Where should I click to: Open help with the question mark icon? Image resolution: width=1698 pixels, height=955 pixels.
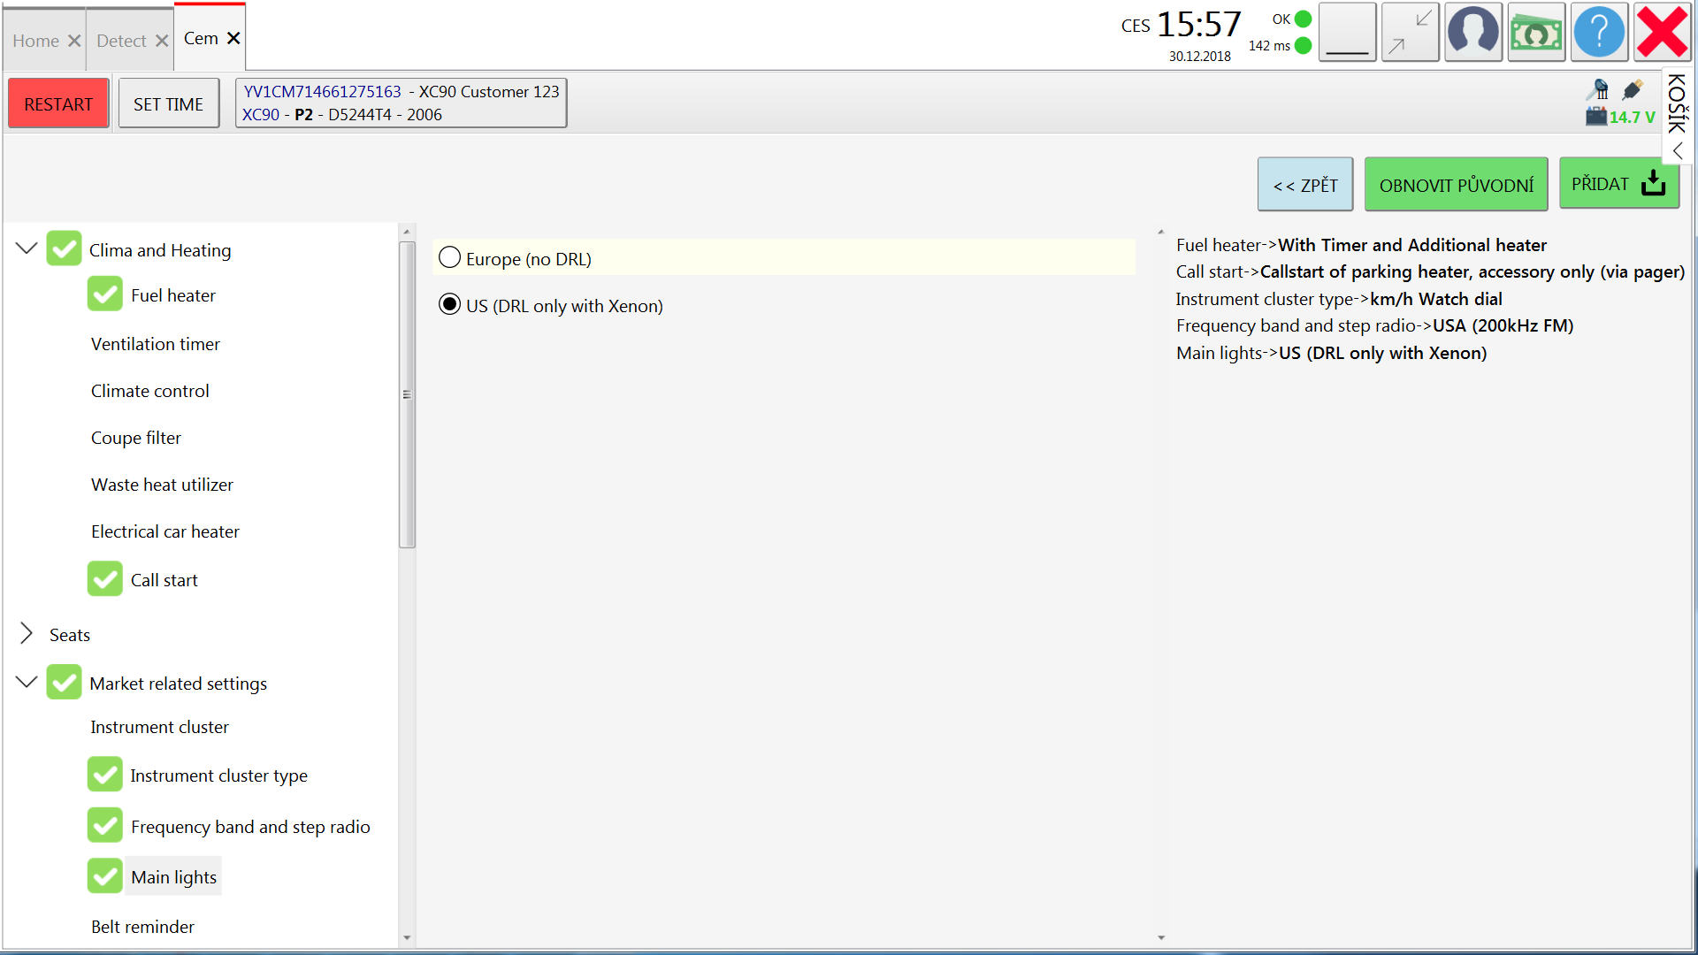point(1599,33)
